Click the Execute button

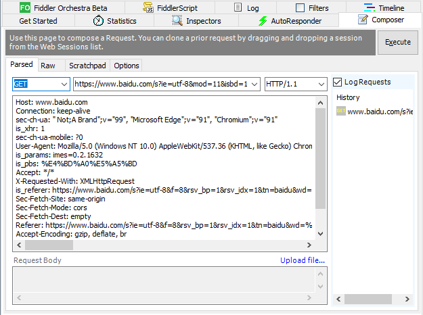tap(398, 43)
